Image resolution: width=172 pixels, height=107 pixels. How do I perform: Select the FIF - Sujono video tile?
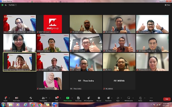pyautogui.click(x=86, y=62)
